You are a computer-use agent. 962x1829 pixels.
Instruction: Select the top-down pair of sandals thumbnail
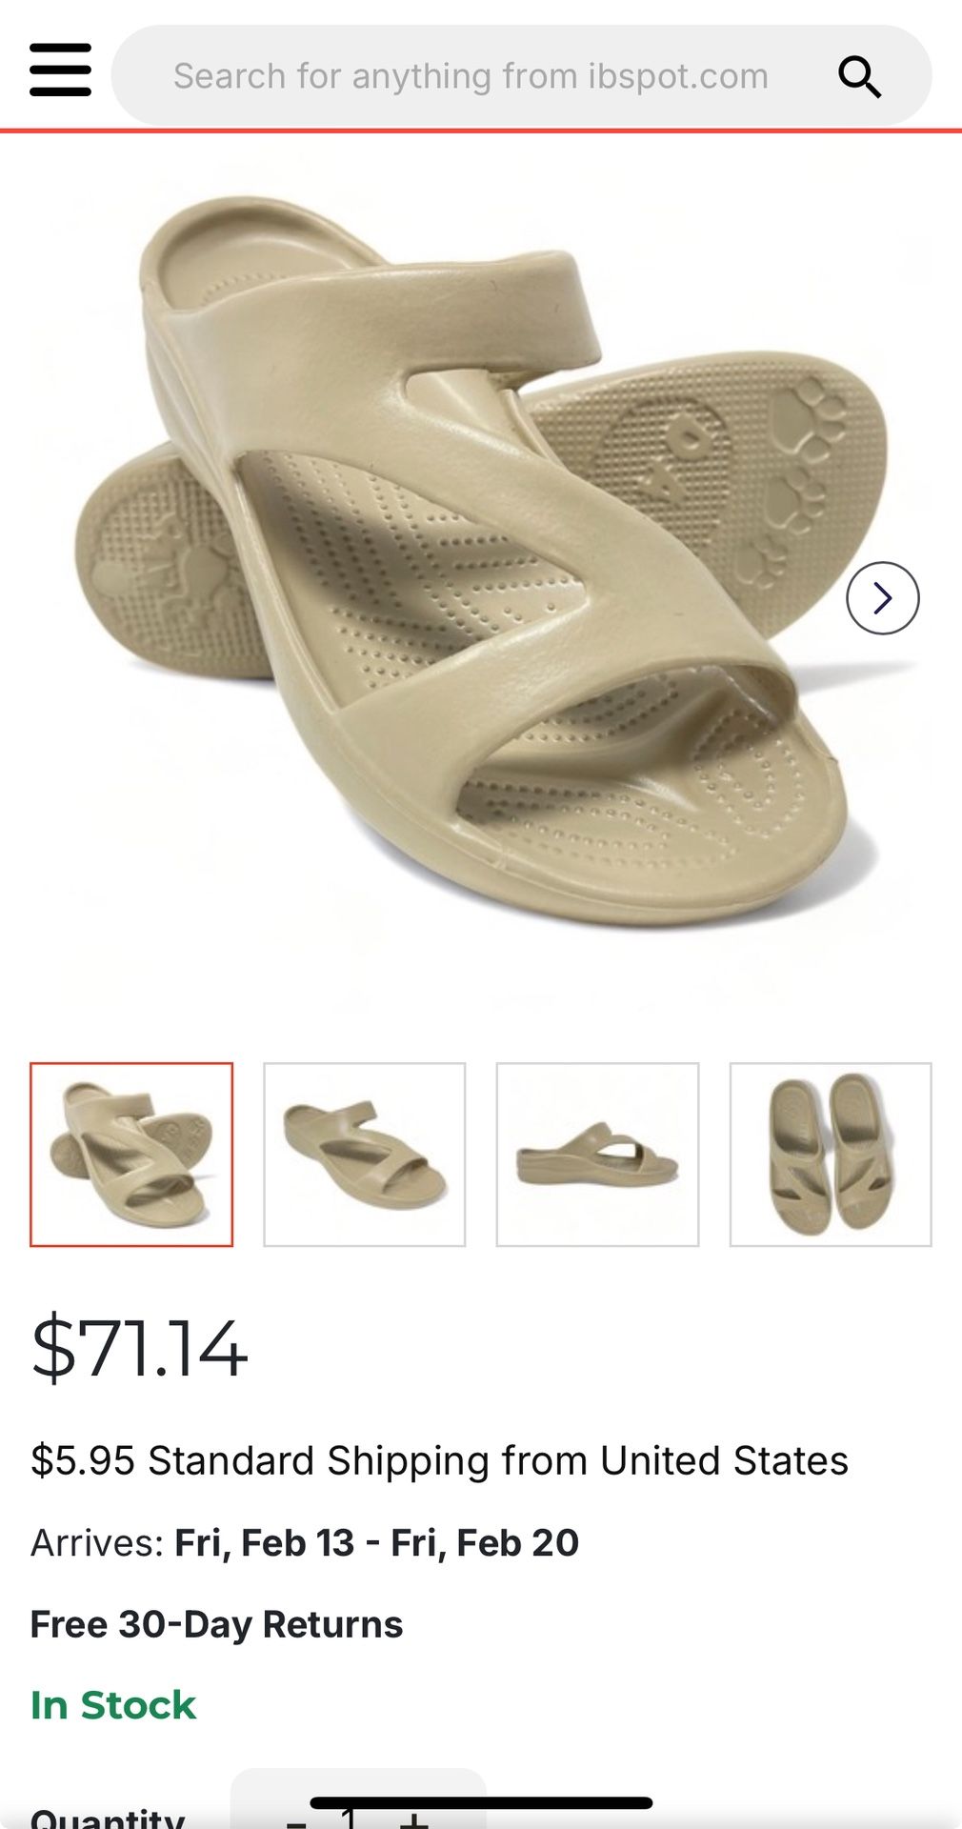pyautogui.click(x=831, y=1154)
